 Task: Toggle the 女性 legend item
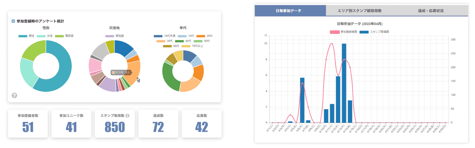point(45,36)
